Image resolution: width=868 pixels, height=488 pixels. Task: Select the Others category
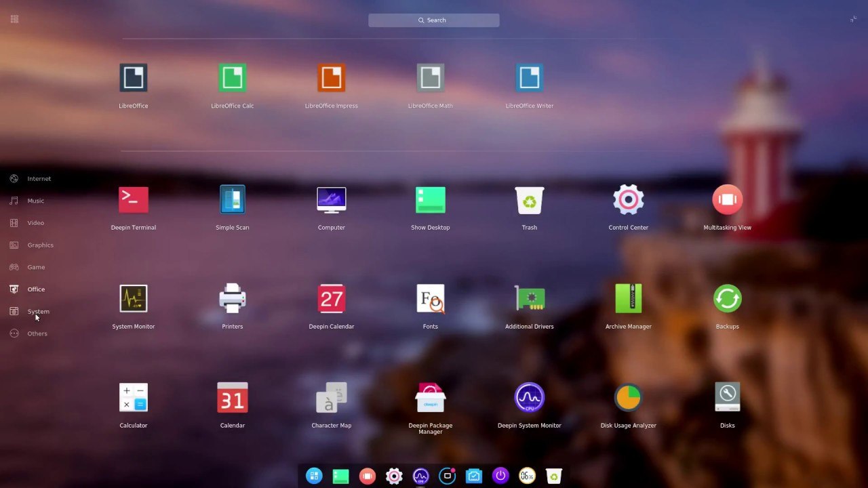[x=28, y=333]
